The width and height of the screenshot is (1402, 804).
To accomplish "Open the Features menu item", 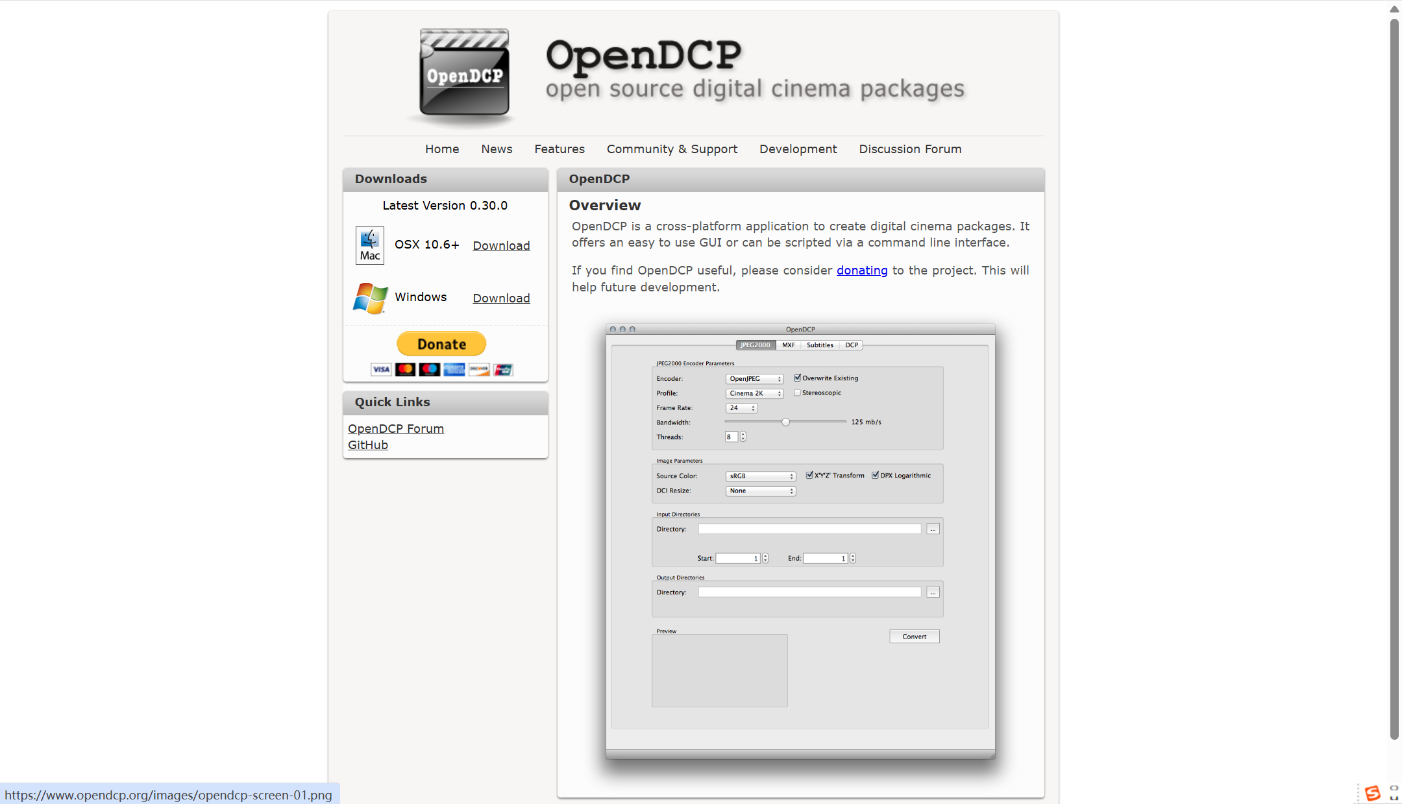I will (560, 149).
